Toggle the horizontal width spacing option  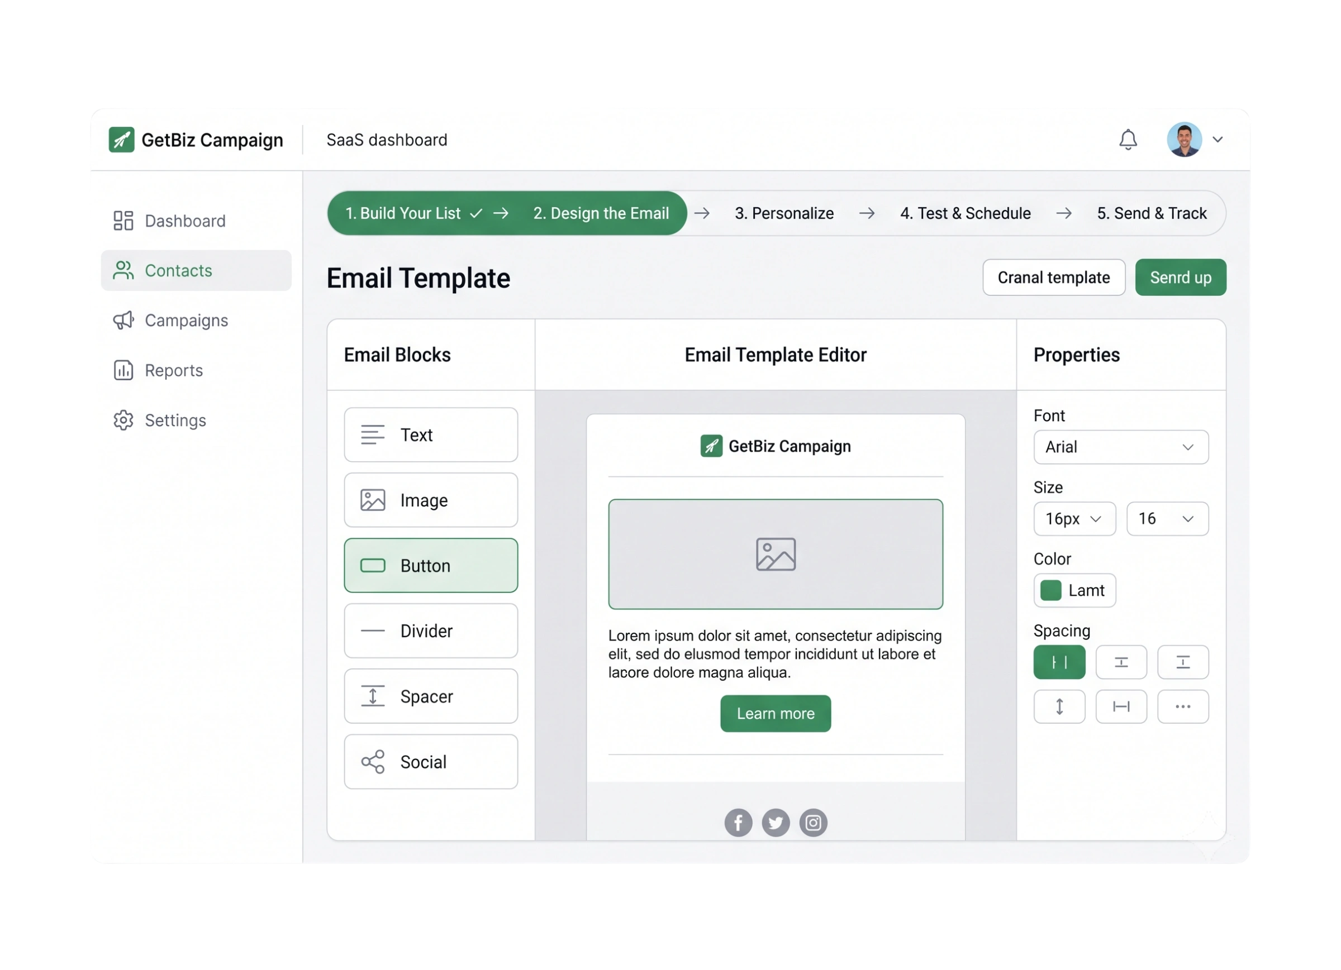click(x=1121, y=706)
